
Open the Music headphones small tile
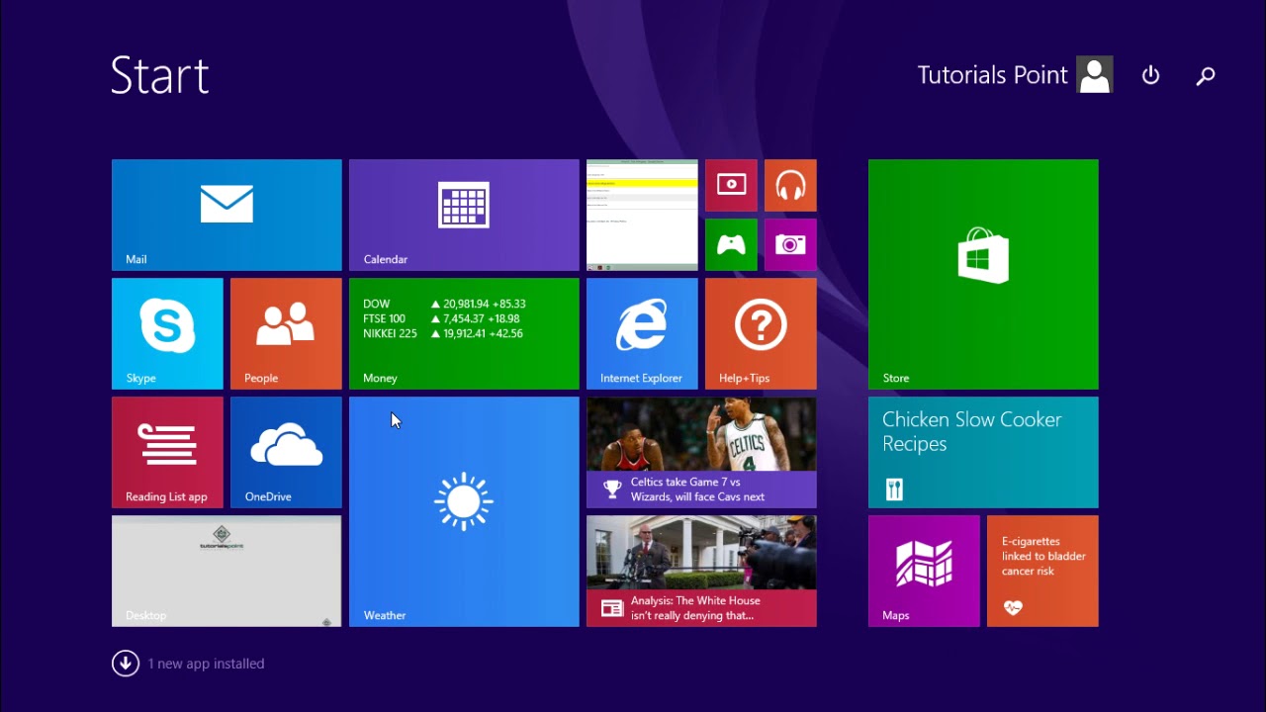pyautogui.click(x=790, y=185)
